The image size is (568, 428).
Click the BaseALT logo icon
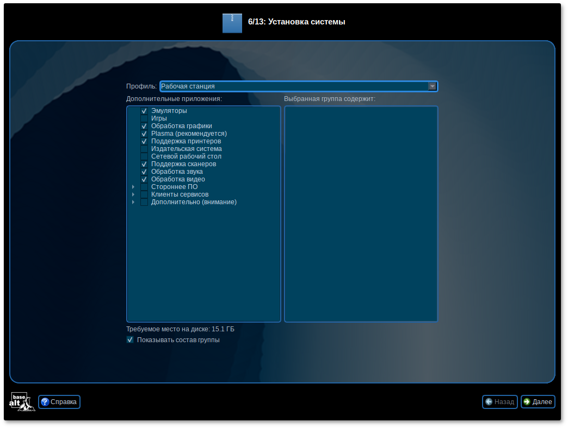[x=22, y=402]
